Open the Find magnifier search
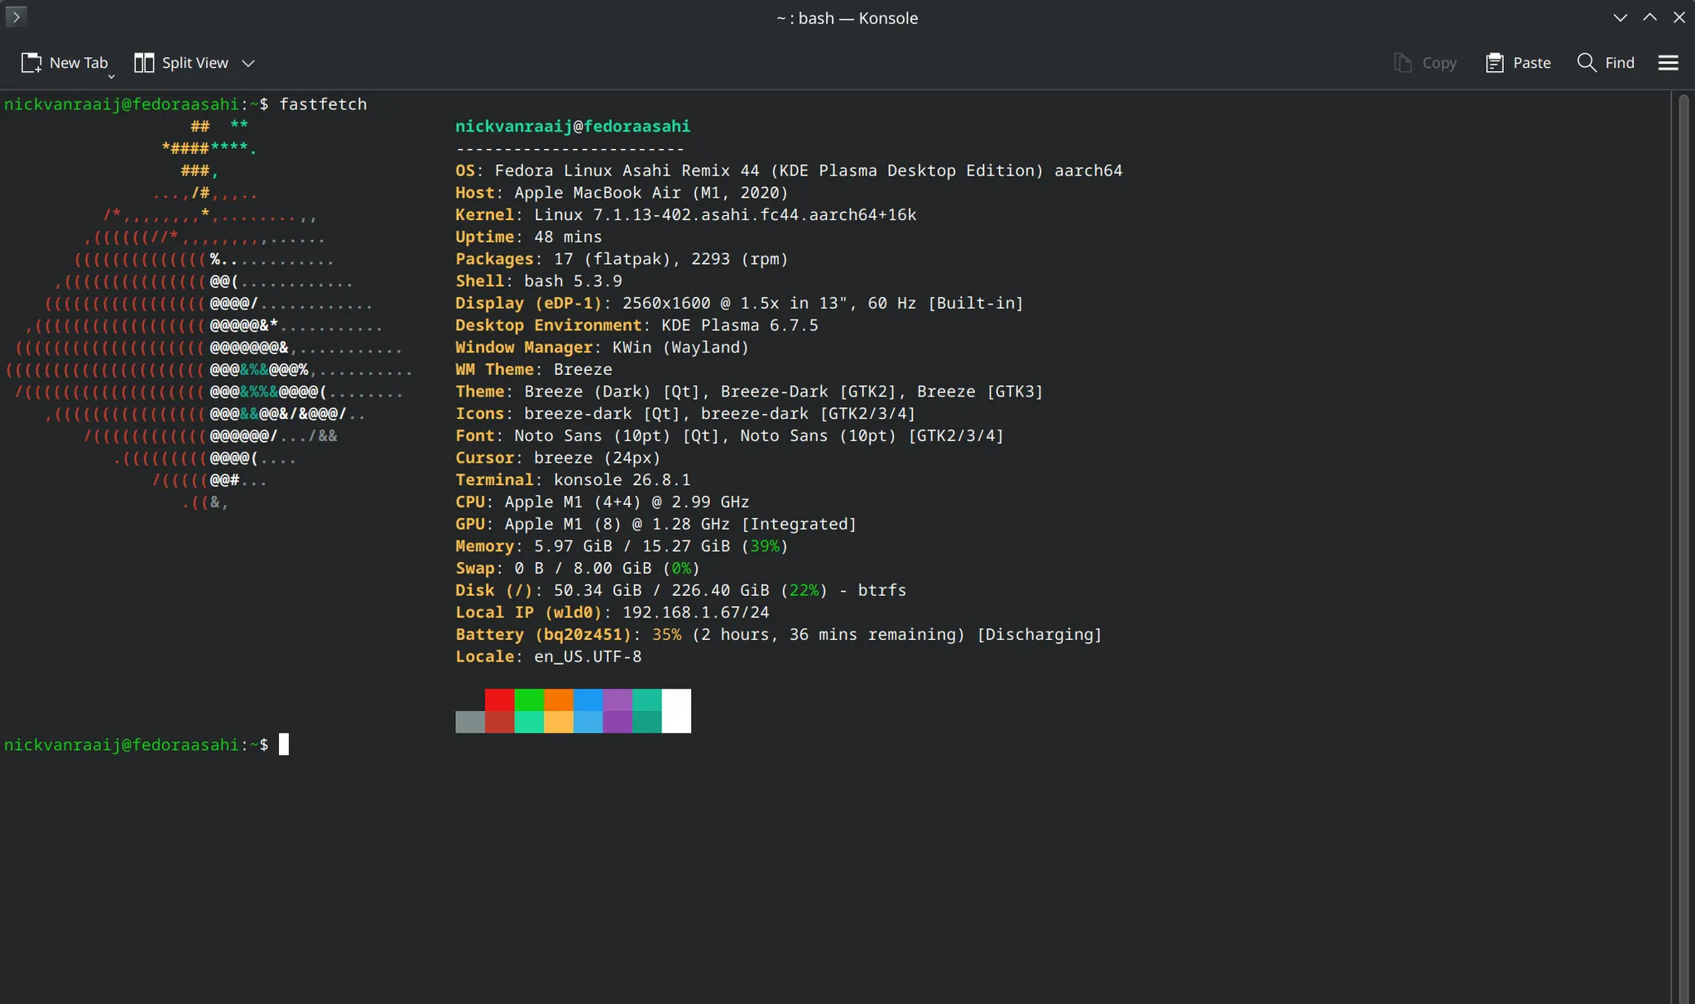The image size is (1695, 1004). click(1587, 63)
